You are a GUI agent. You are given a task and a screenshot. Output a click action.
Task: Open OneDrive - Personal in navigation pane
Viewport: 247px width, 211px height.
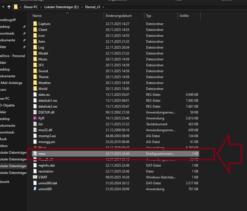click(12, 56)
